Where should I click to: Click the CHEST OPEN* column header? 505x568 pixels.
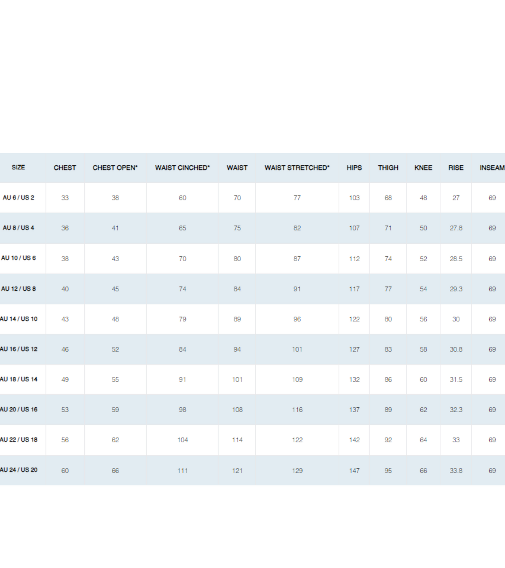tap(115, 168)
